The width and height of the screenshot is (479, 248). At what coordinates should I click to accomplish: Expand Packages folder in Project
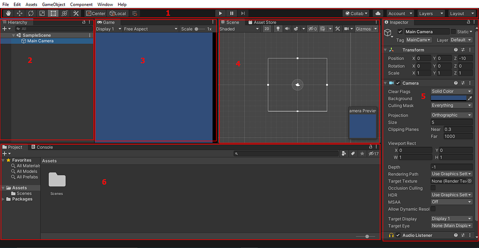click(x=3, y=199)
